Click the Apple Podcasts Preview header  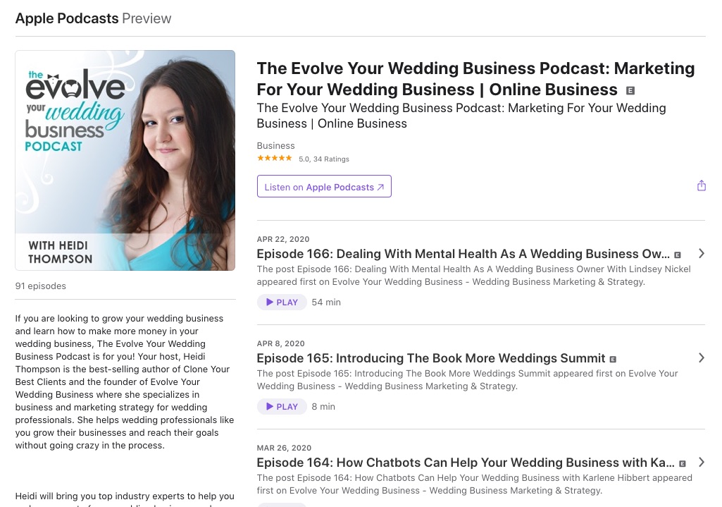(94, 18)
